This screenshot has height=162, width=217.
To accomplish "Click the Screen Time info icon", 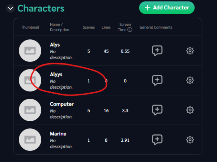I will 129,30.
